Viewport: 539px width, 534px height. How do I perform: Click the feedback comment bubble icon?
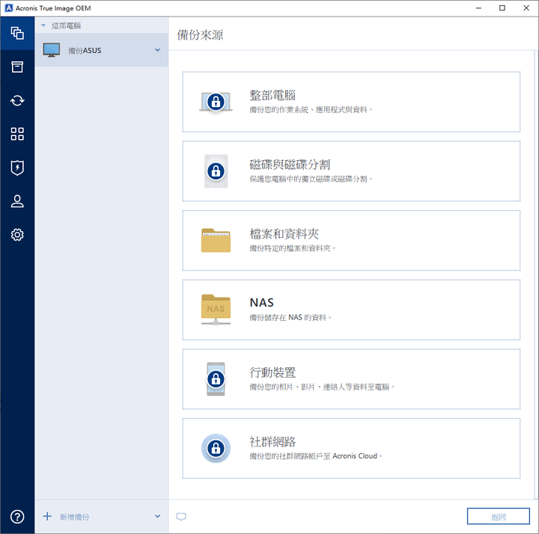click(x=181, y=517)
